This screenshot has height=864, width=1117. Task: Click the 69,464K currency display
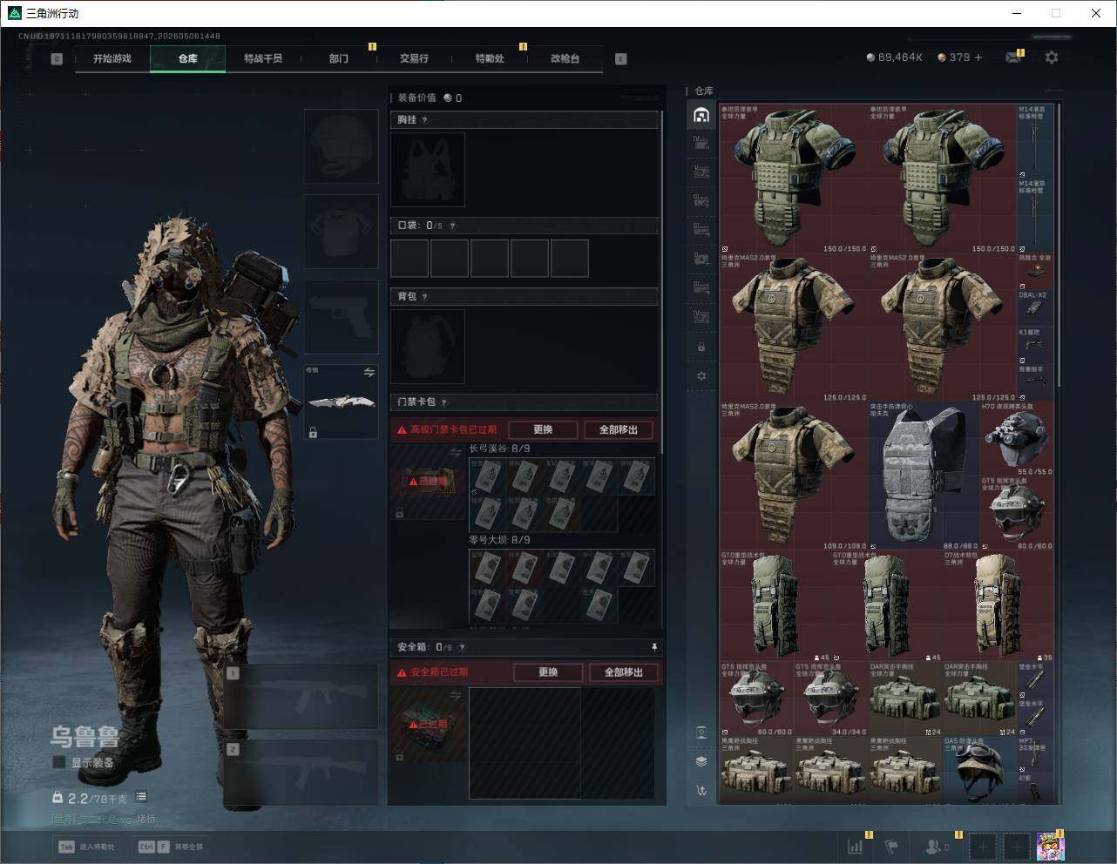tap(895, 57)
